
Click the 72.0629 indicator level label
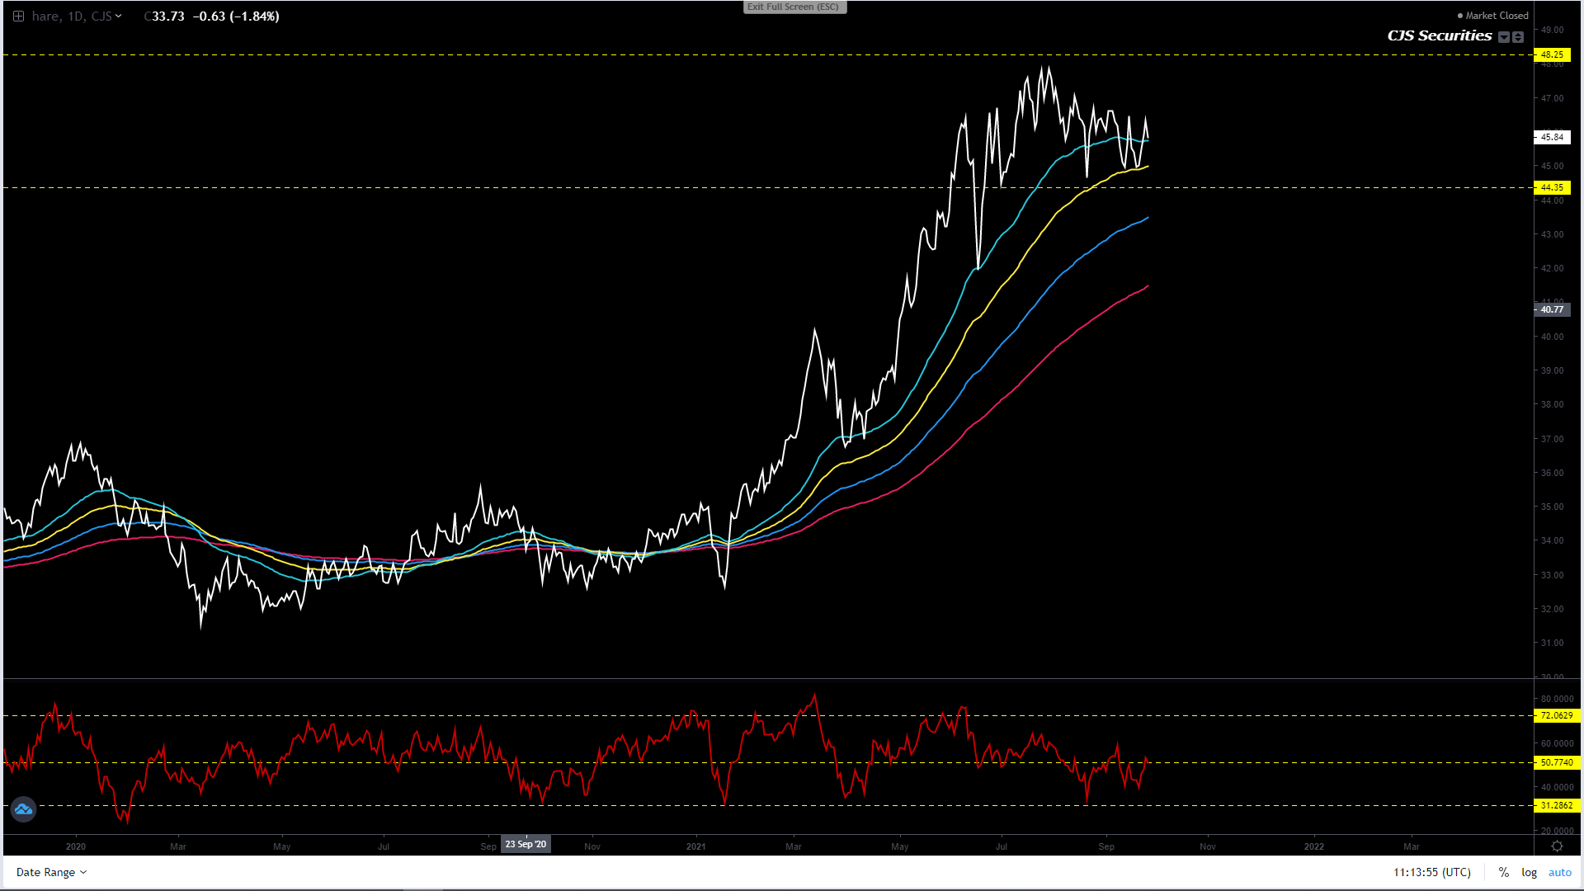pos(1556,715)
